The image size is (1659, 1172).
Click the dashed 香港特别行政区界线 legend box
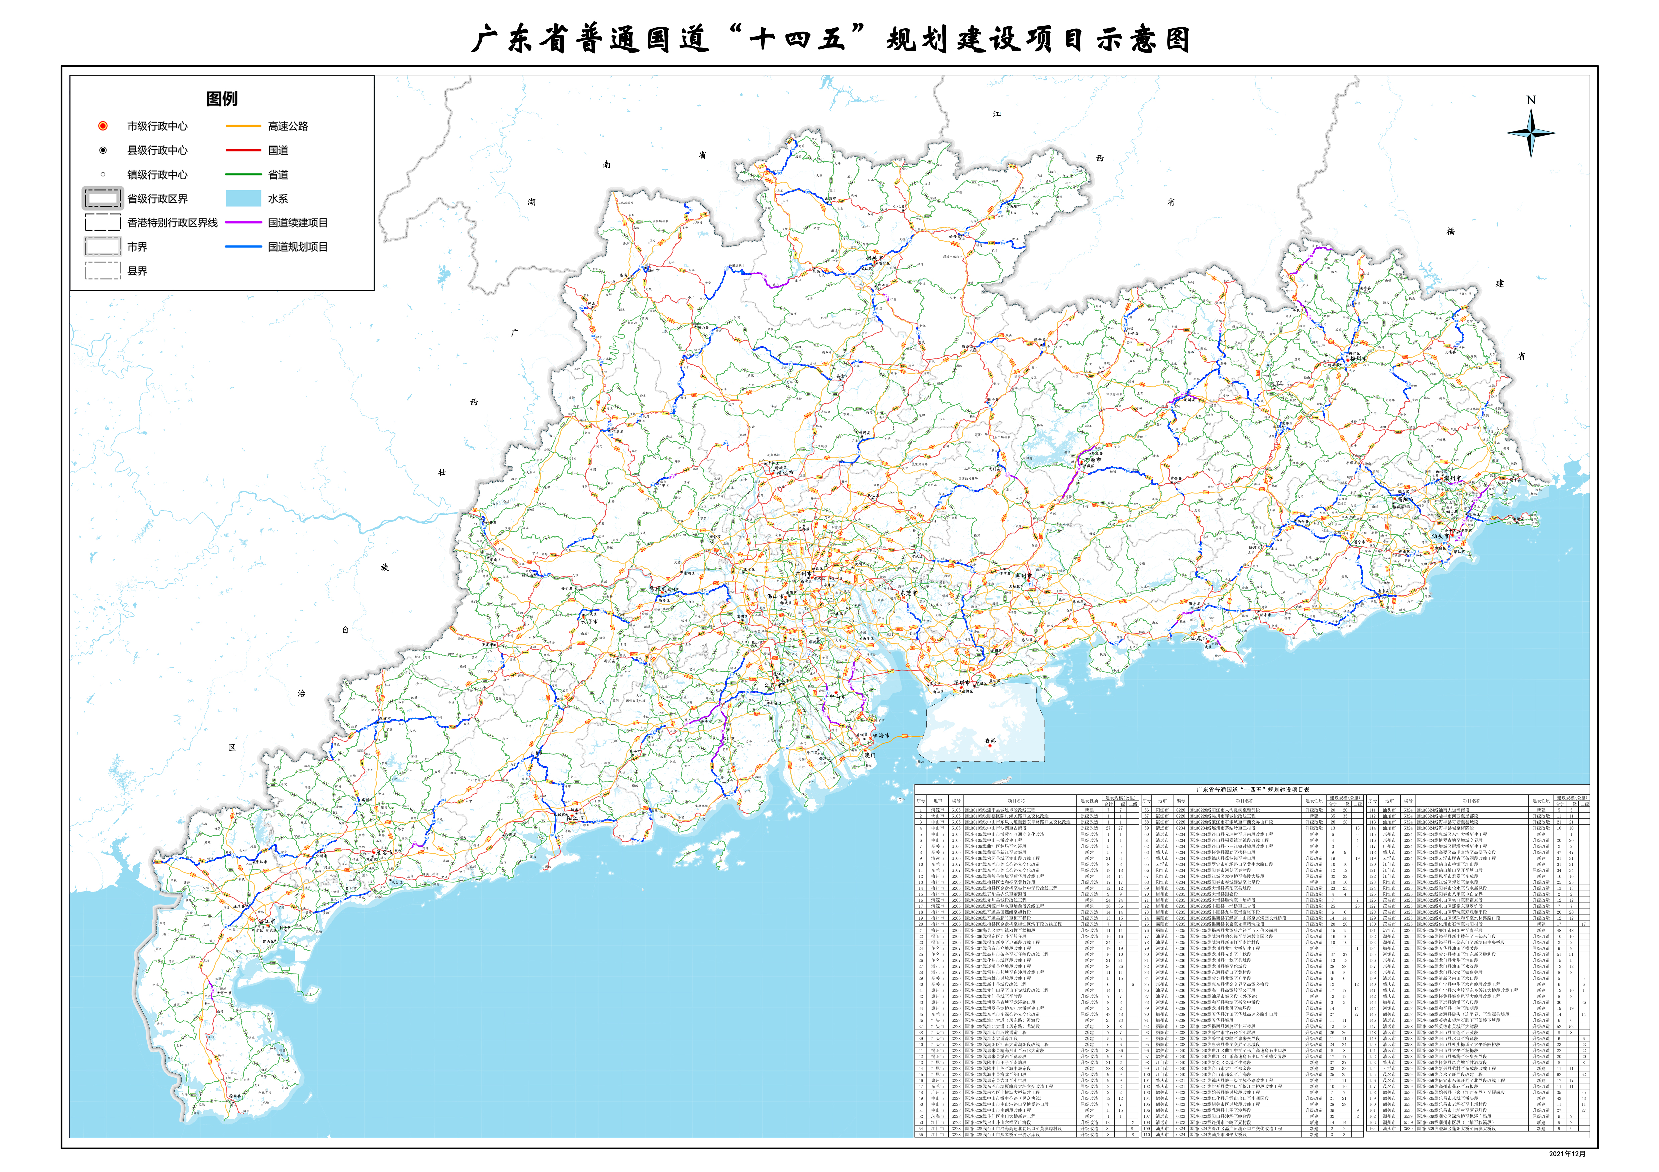(103, 222)
